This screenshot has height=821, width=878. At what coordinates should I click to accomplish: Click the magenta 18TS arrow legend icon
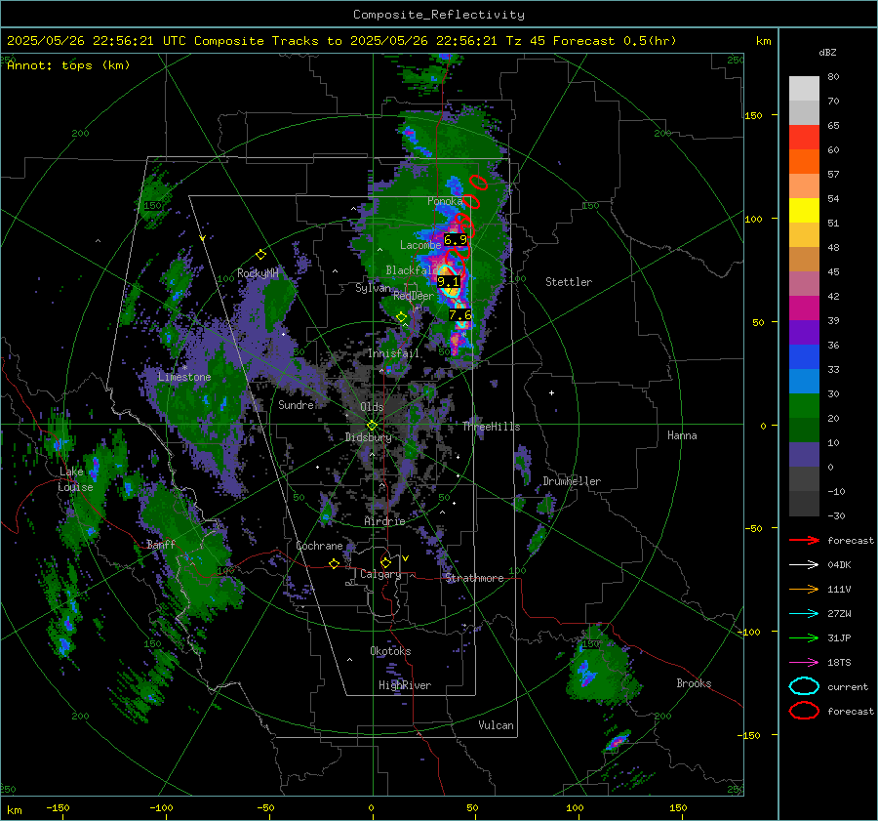(804, 663)
